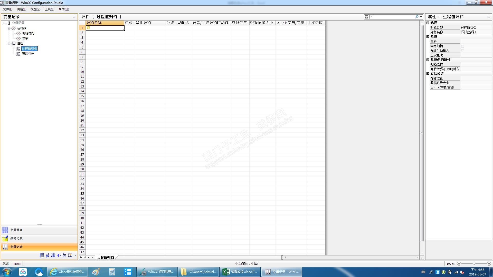
Task: Click the User Administrator people icon
Action: [x=48, y=255]
